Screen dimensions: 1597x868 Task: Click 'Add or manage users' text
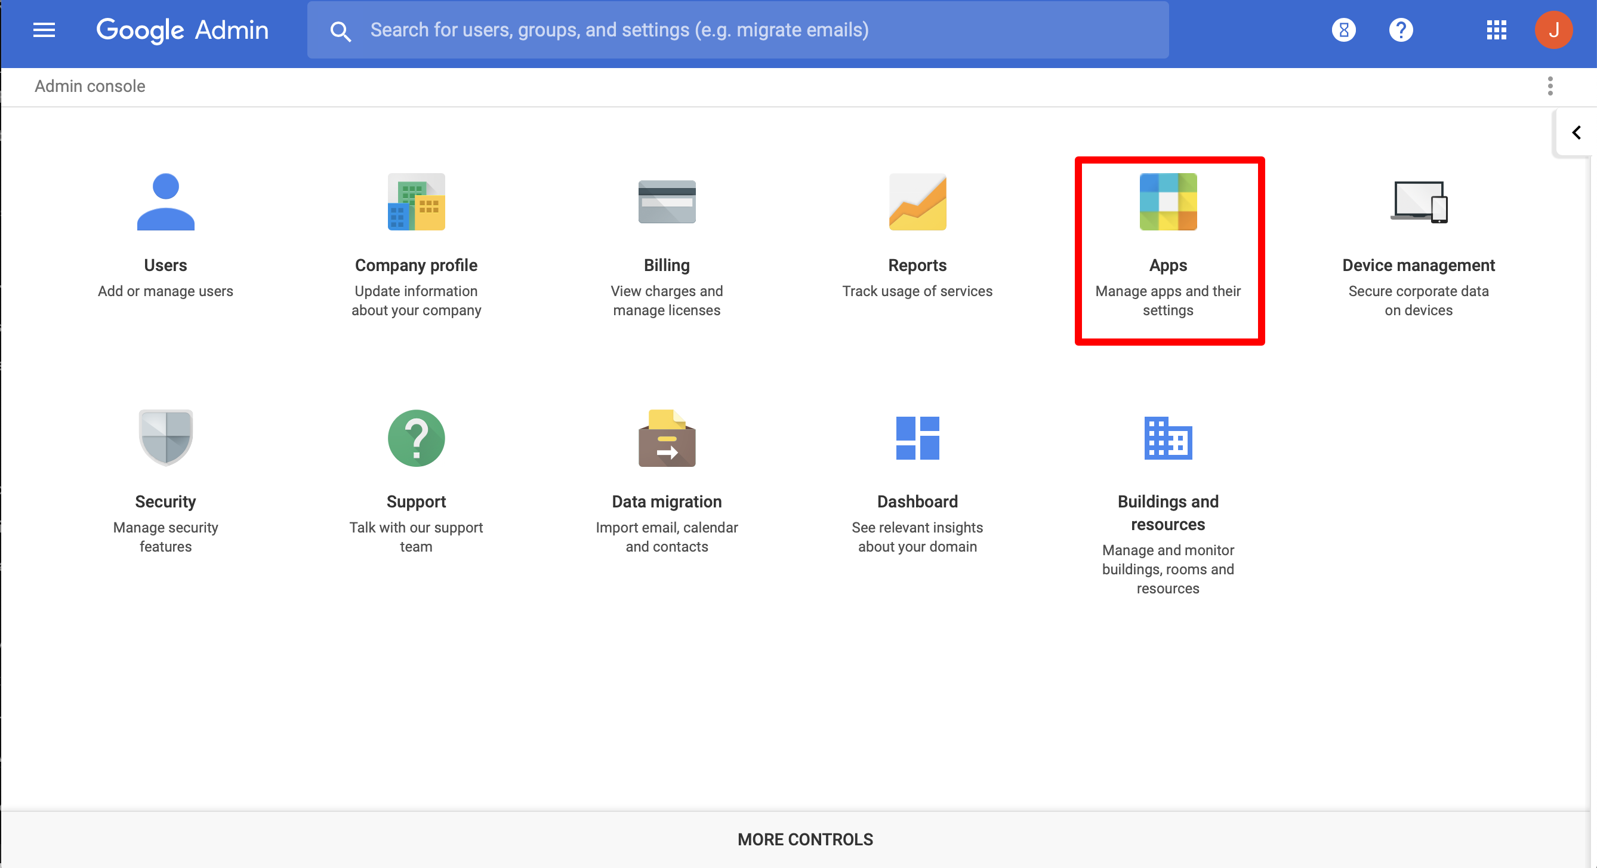(165, 291)
